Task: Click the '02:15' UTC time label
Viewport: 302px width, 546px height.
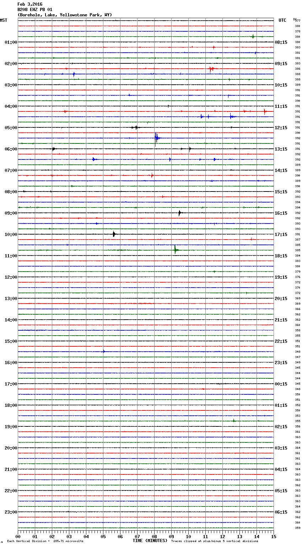Action: (281, 427)
